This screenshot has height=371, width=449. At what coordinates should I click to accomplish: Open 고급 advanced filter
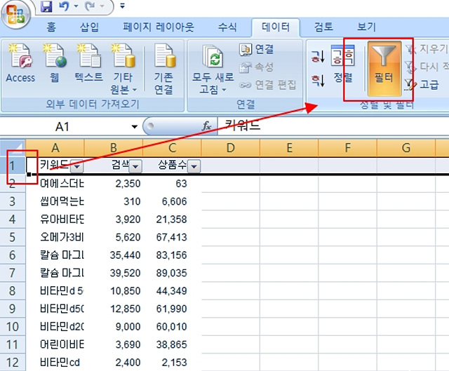(422, 85)
